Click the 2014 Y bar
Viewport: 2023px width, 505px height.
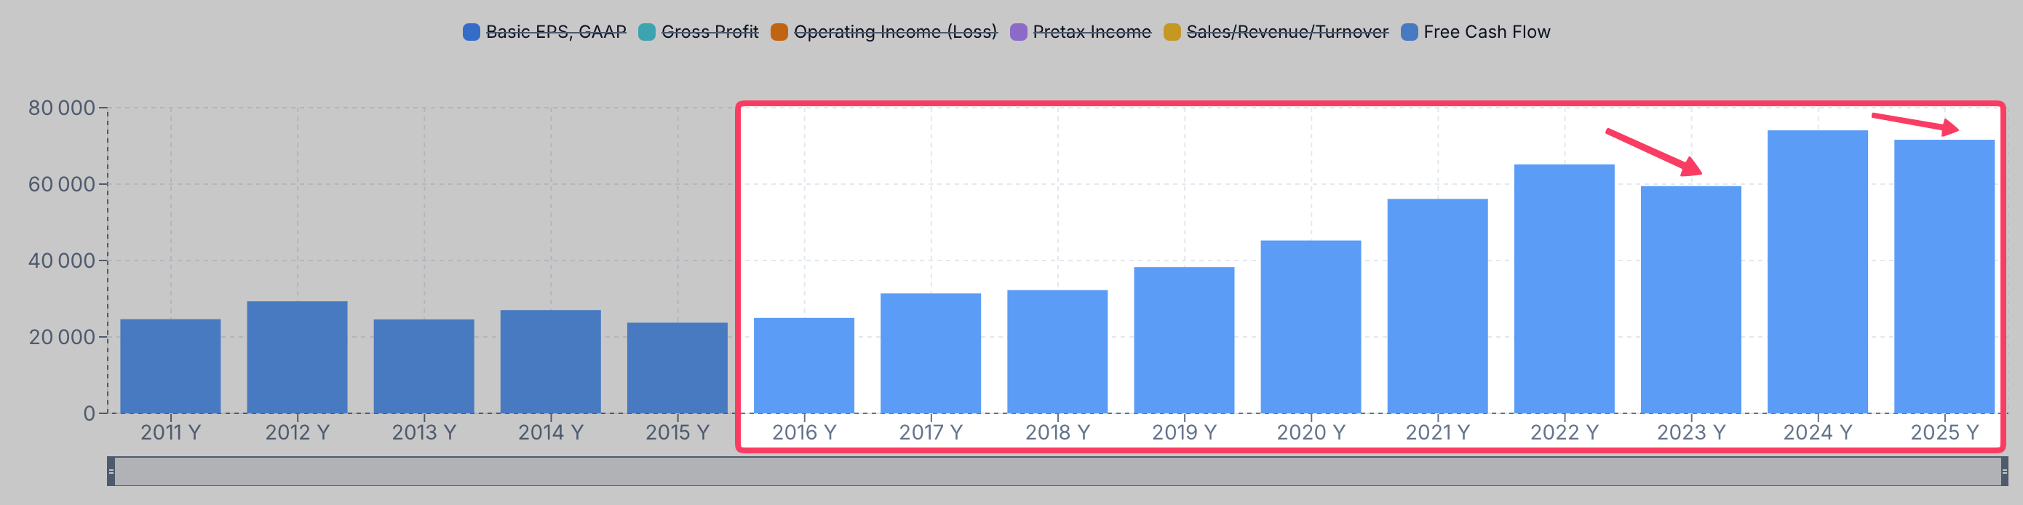pos(551,361)
